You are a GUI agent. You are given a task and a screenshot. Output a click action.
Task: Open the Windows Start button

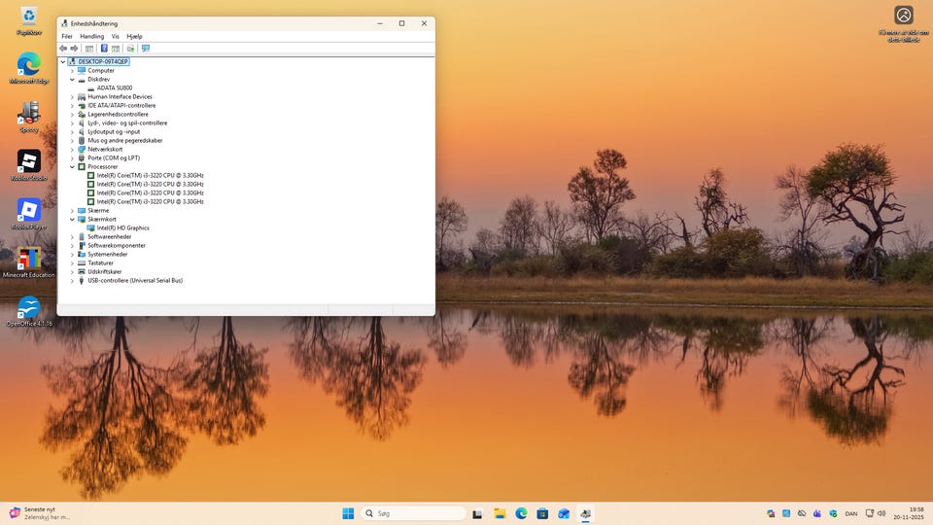click(348, 513)
